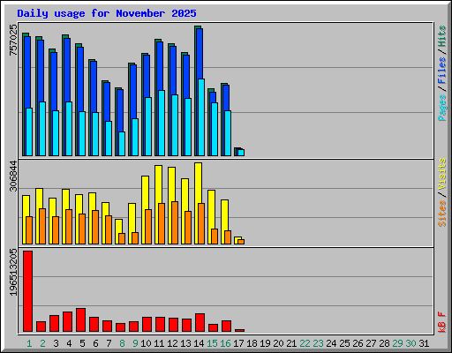Click day label 14 on x-axis
This screenshot has height=353, width=452.
[x=199, y=343]
